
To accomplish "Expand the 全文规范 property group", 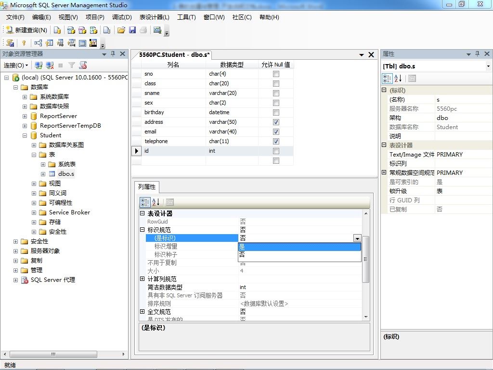I will point(142,312).
